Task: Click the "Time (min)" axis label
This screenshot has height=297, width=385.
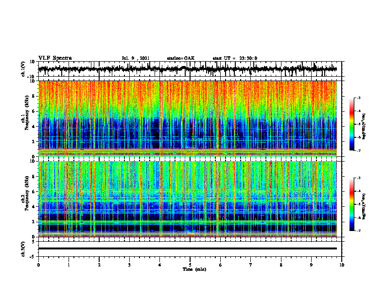Action: coord(194,269)
